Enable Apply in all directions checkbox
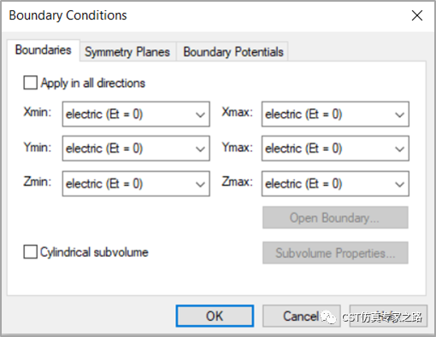 coord(30,83)
